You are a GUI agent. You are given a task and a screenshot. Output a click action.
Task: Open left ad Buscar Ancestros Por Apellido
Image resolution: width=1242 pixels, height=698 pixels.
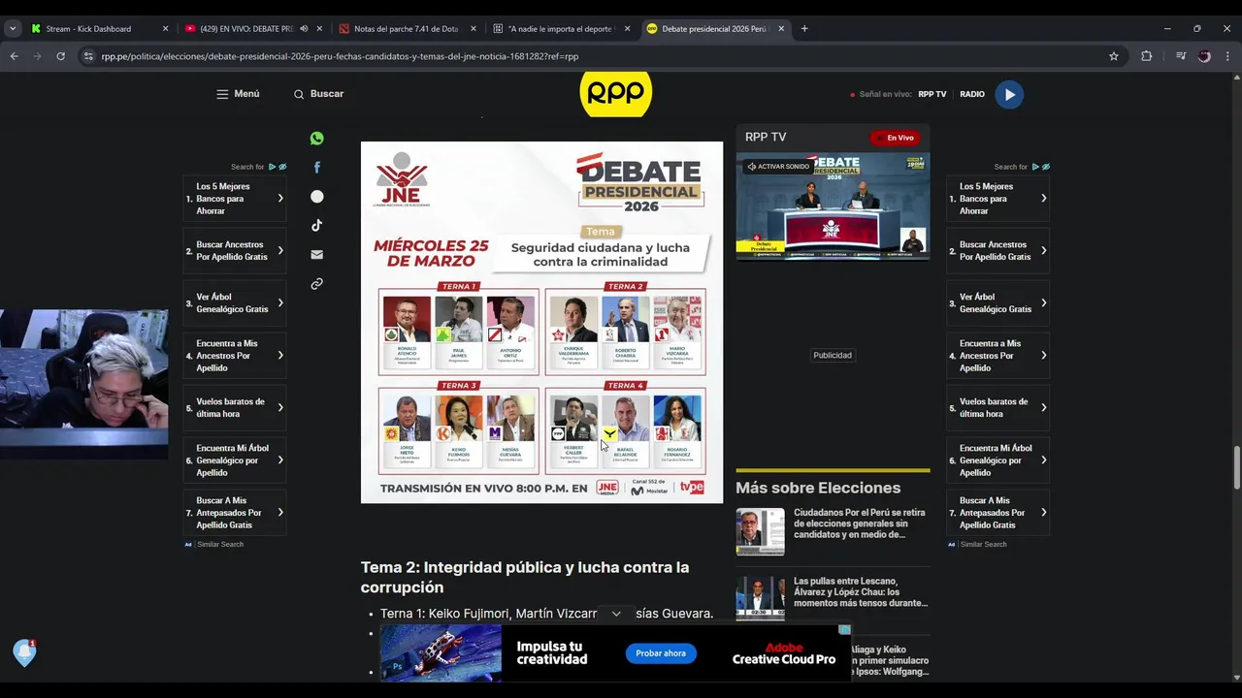pos(235,251)
